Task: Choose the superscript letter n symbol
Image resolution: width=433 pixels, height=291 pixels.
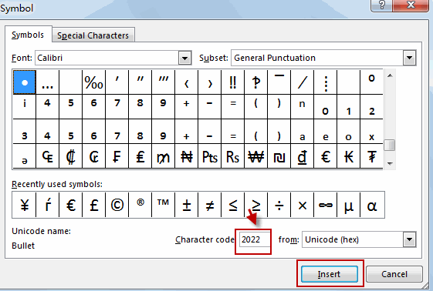Action: (x=303, y=107)
